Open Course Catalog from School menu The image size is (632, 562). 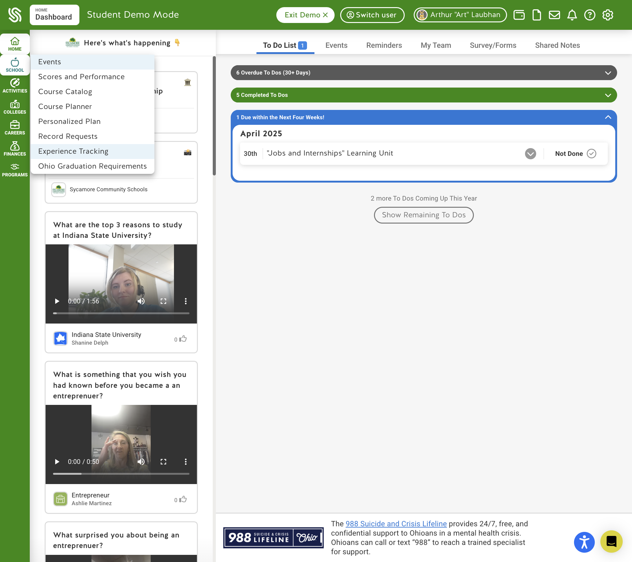[x=92, y=92]
